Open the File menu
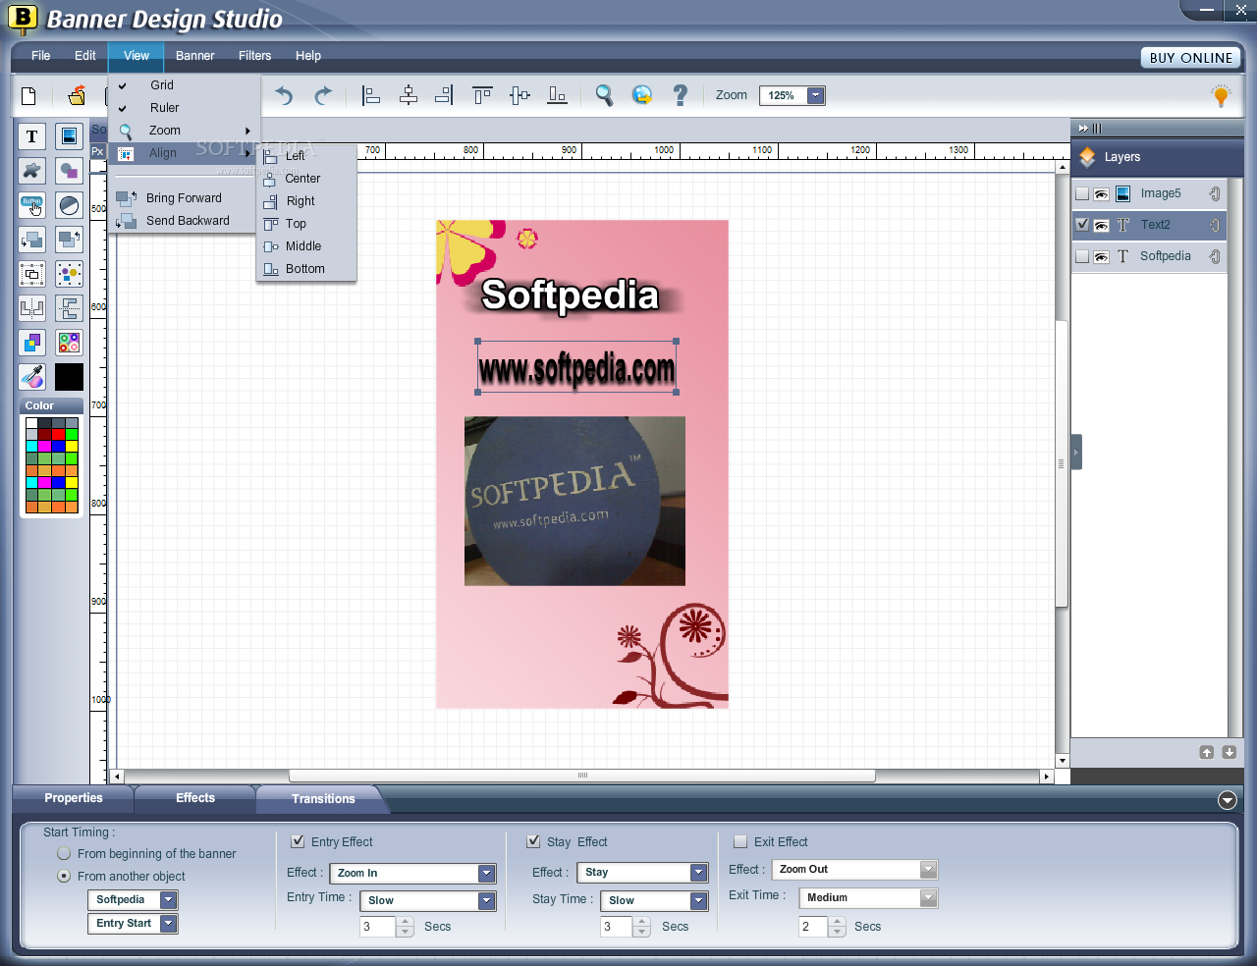 click(41, 55)
